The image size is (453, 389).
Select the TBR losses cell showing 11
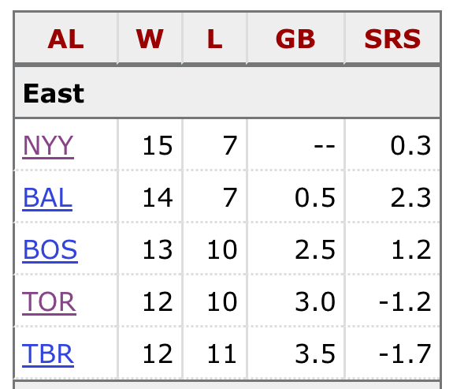point(214,353)
